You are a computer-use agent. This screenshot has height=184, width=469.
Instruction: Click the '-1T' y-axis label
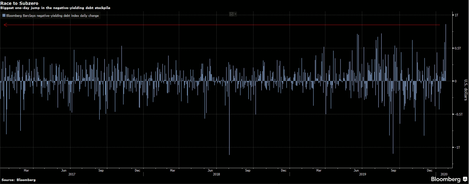coord(457,148)
